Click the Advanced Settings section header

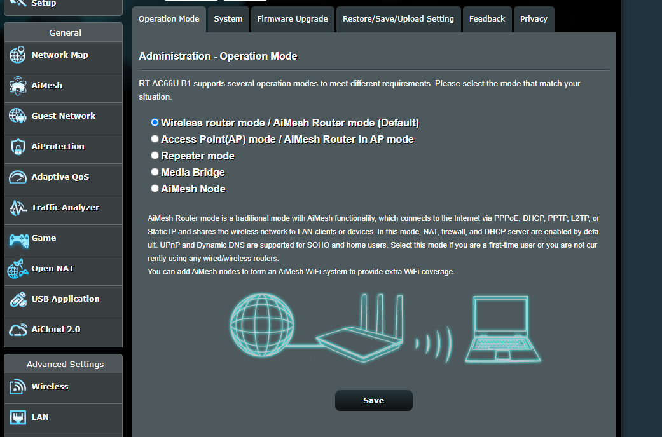pyautogui.click(x=64, y=364)
